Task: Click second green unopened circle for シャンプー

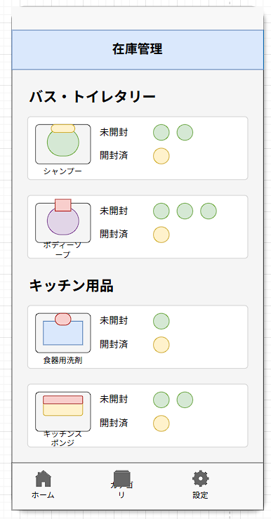Action: 185,133
